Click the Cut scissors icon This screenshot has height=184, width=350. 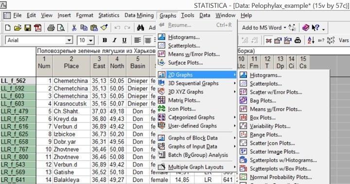(74, 28)
